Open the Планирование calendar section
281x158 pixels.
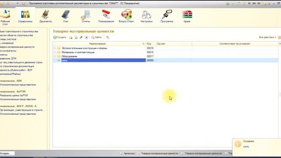click(106, 17)
